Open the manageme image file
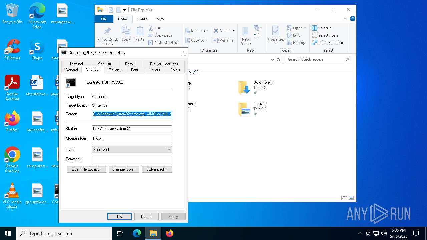Image resolution: width=427 pixels, height=240 pixels. (62, 14)
